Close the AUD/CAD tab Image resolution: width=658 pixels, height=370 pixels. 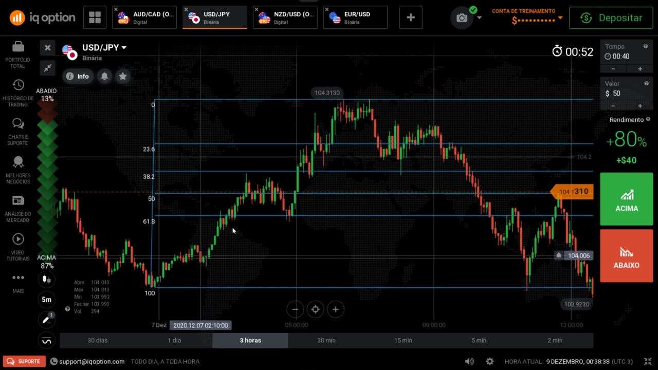(x=116, y=9)
